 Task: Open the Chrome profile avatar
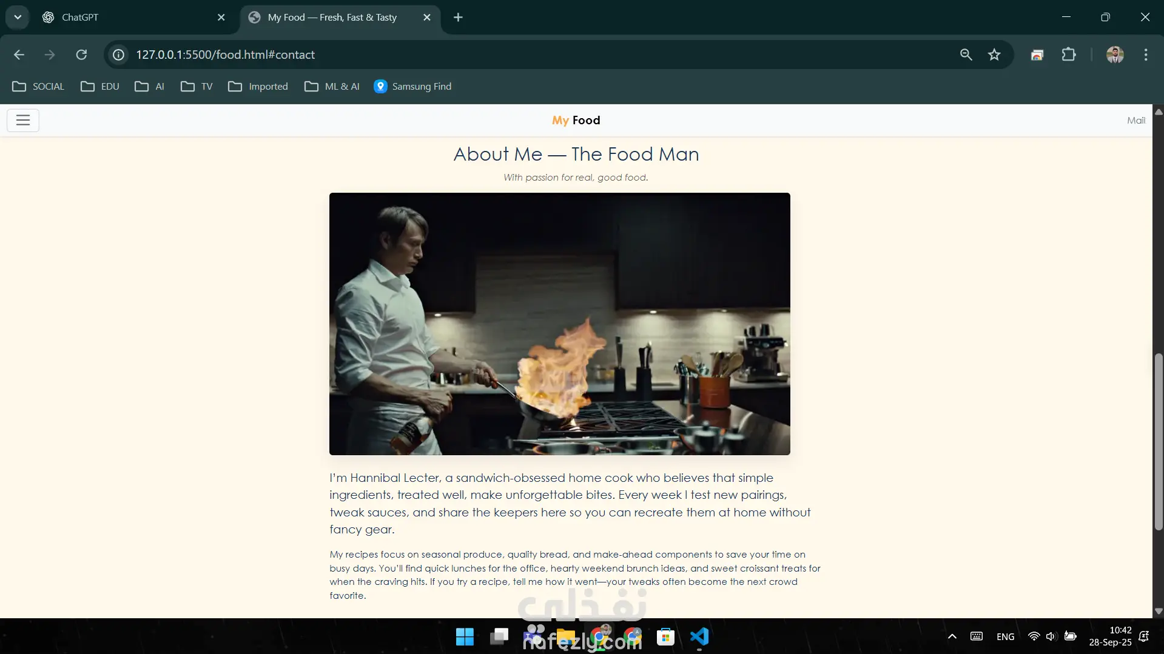(1115, 55)
